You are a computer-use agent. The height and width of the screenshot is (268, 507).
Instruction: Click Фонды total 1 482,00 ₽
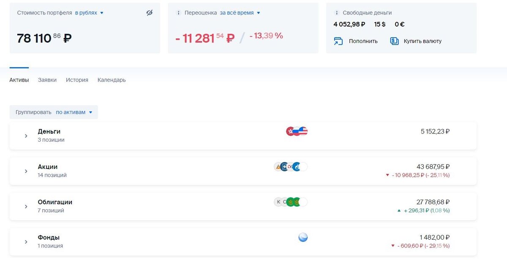[435, 238]
